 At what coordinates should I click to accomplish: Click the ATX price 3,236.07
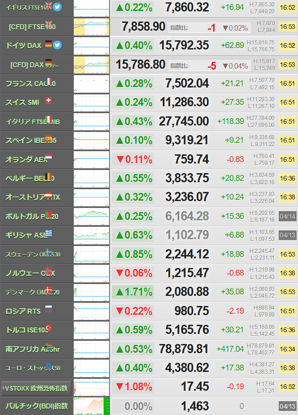click(187, 197)
